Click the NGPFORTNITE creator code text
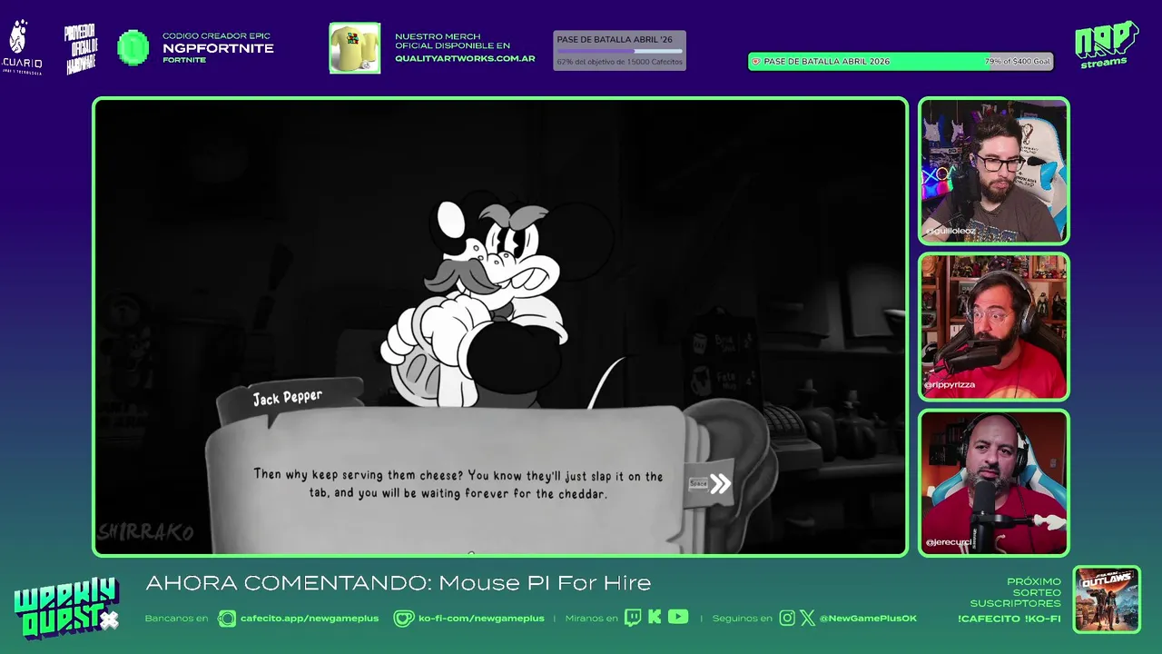 (218, 48)
